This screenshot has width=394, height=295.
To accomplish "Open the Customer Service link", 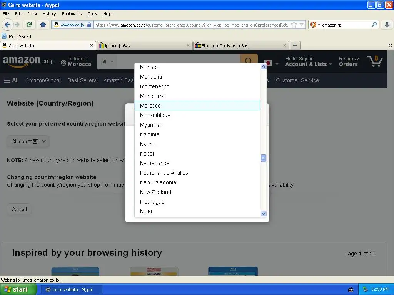I will [297, 80].
